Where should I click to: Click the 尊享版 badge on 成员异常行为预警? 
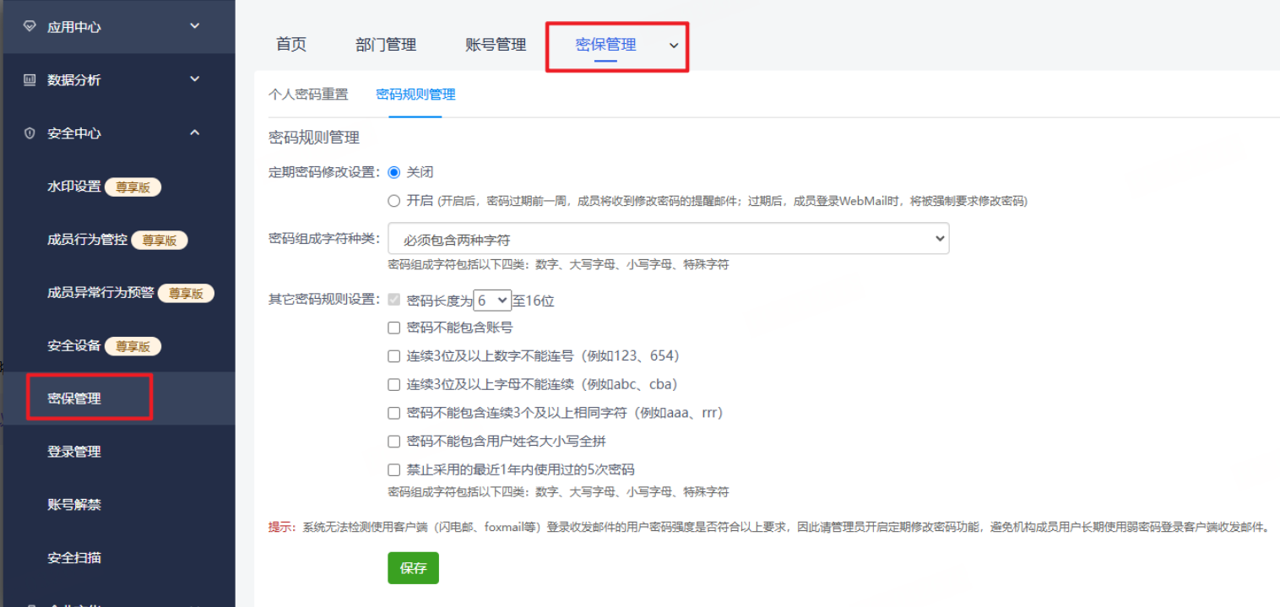click(x=187, y=293)
